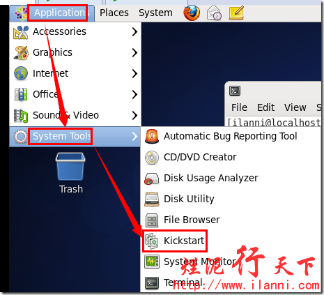
Task: Click the CD/DVD Creator disc icon
Action: click(x=152, y=158)
